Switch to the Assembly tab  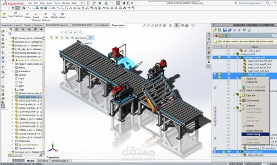click(x=7, y=25)
